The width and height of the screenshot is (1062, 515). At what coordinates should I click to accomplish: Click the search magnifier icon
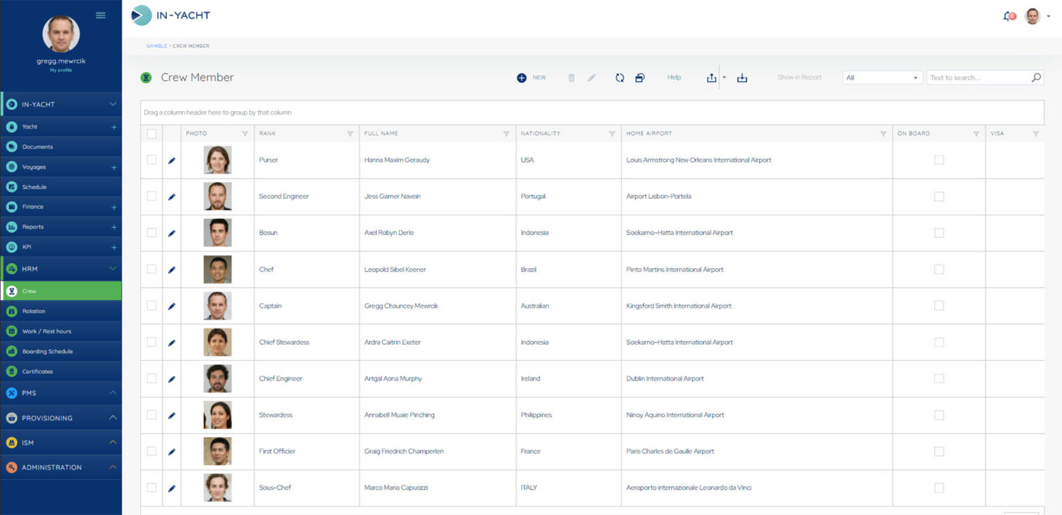pyautogui.click(x=1036, y=77)
